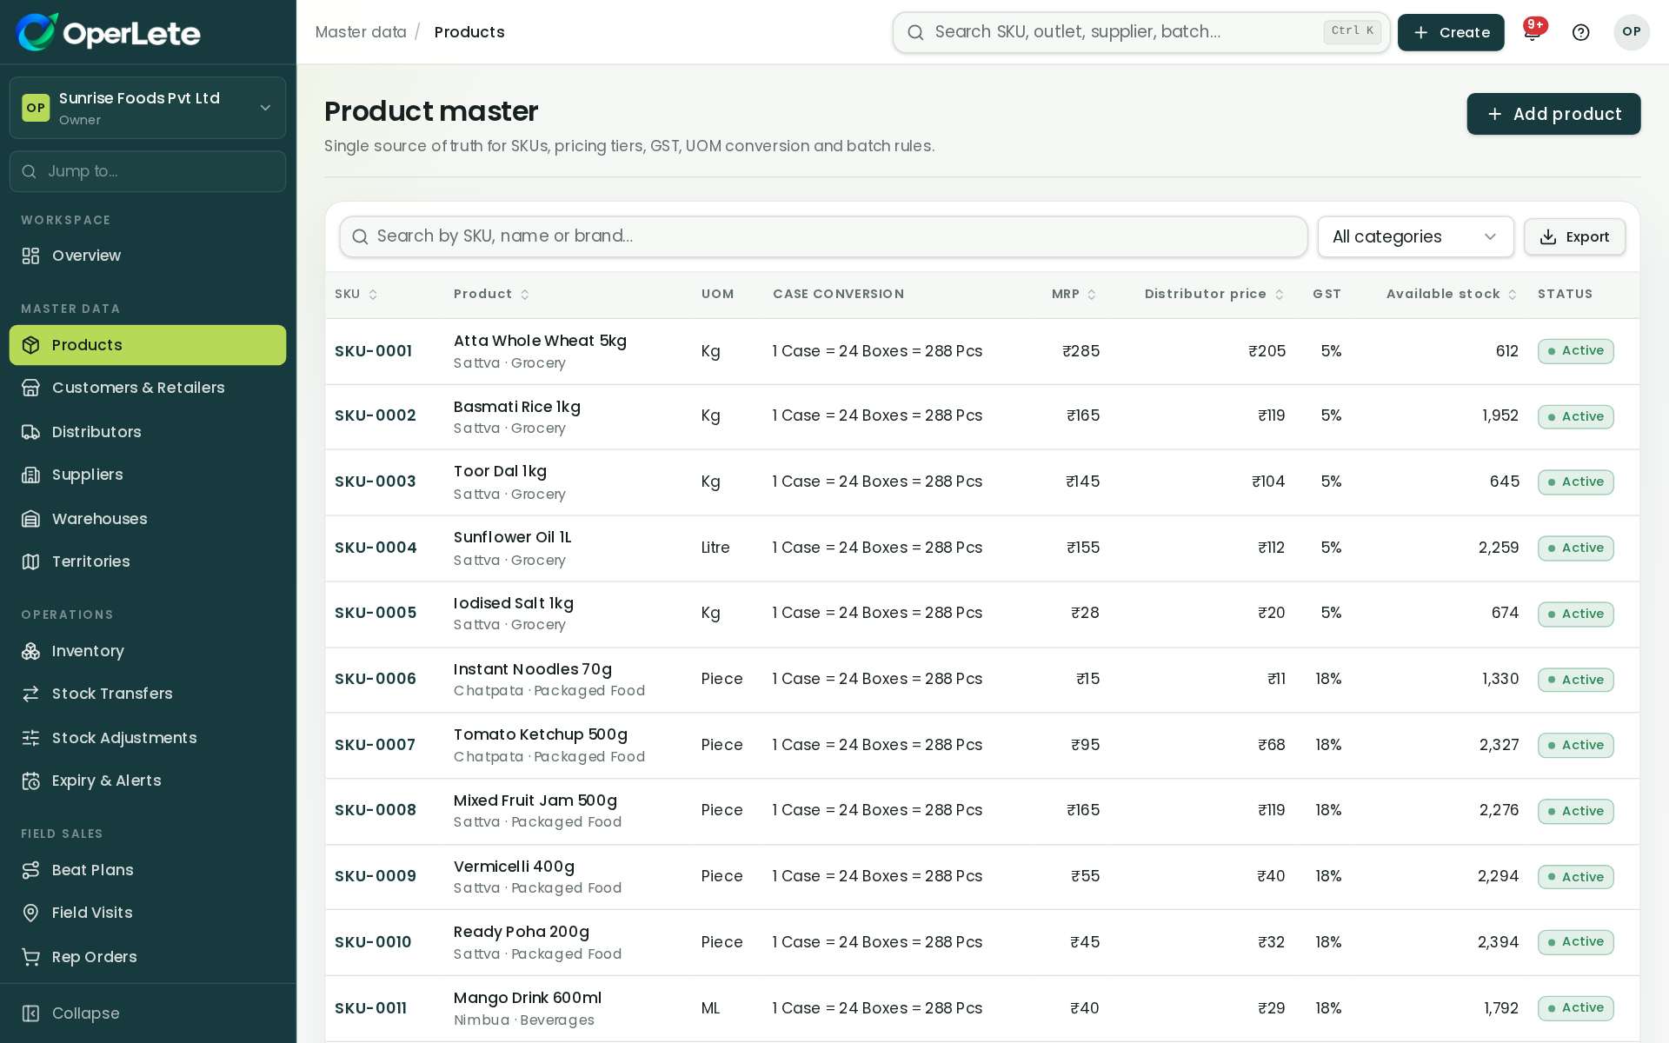Image resolution: width=1669 pixels, height=1043 pixels.
Task: Click the Active badge for SKU-0009
Action: (1575, 877)
